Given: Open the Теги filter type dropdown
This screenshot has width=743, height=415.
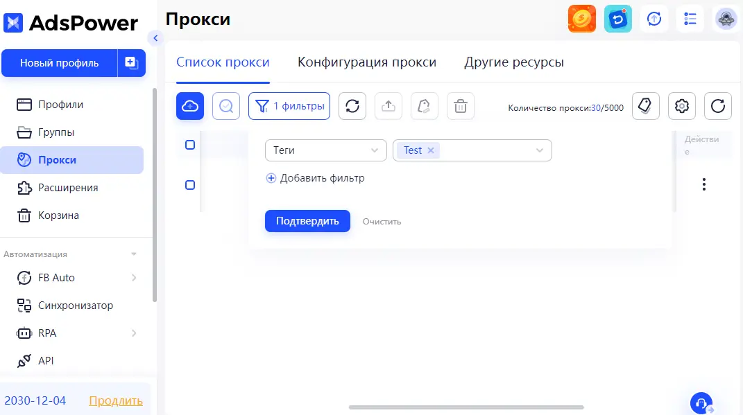Looking at the screenshot, I should click(326, 150).
